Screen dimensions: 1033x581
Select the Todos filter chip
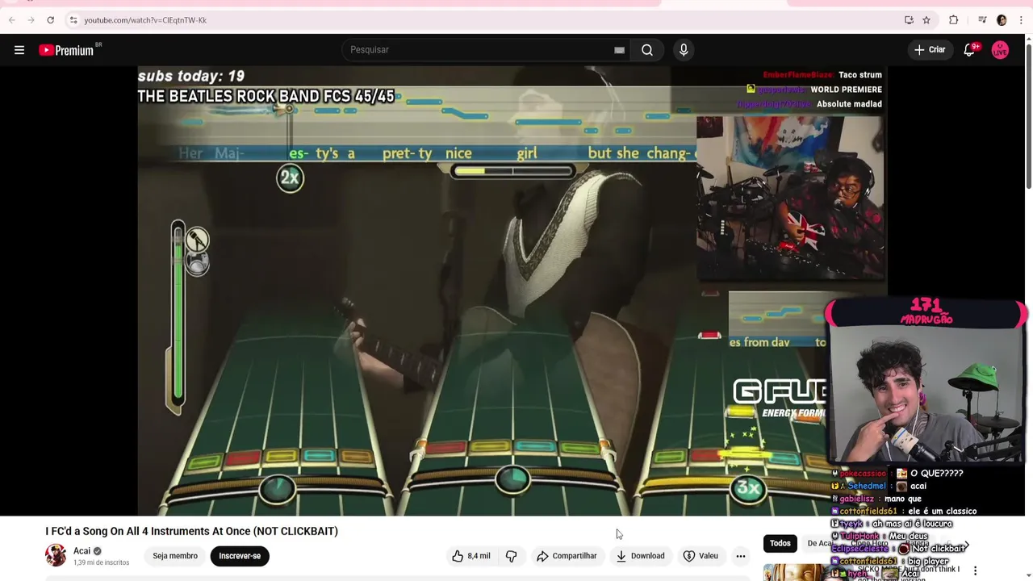[x=780, y=543]
